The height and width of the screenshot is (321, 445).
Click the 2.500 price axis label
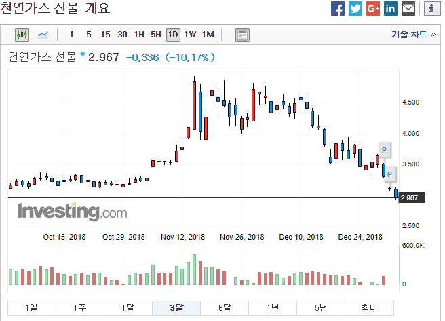[x=410, y=226]
